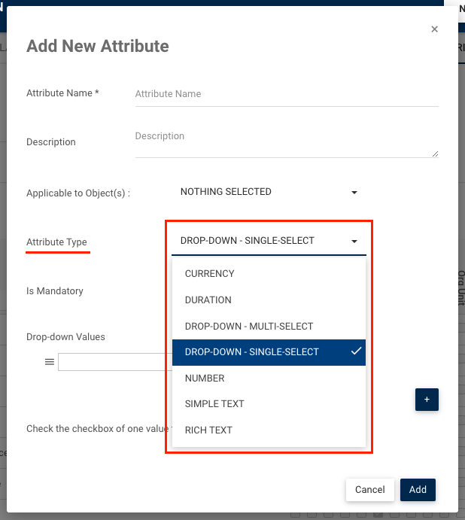
Task: Close the Add New Attribute dialog
Action: [434, 29]
